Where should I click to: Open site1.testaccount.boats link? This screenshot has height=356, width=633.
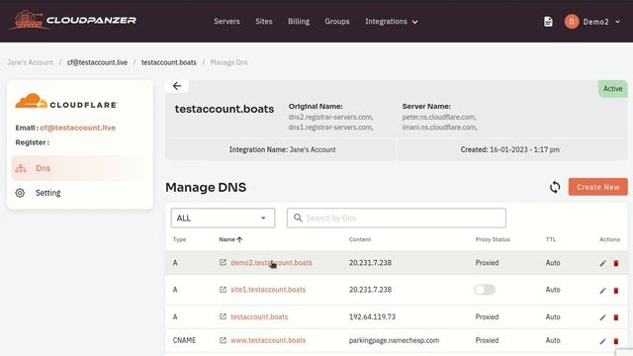[268, 290]
